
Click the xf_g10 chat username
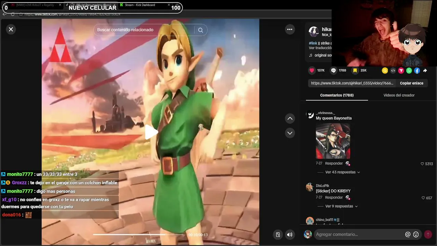[x=9, y=200]
